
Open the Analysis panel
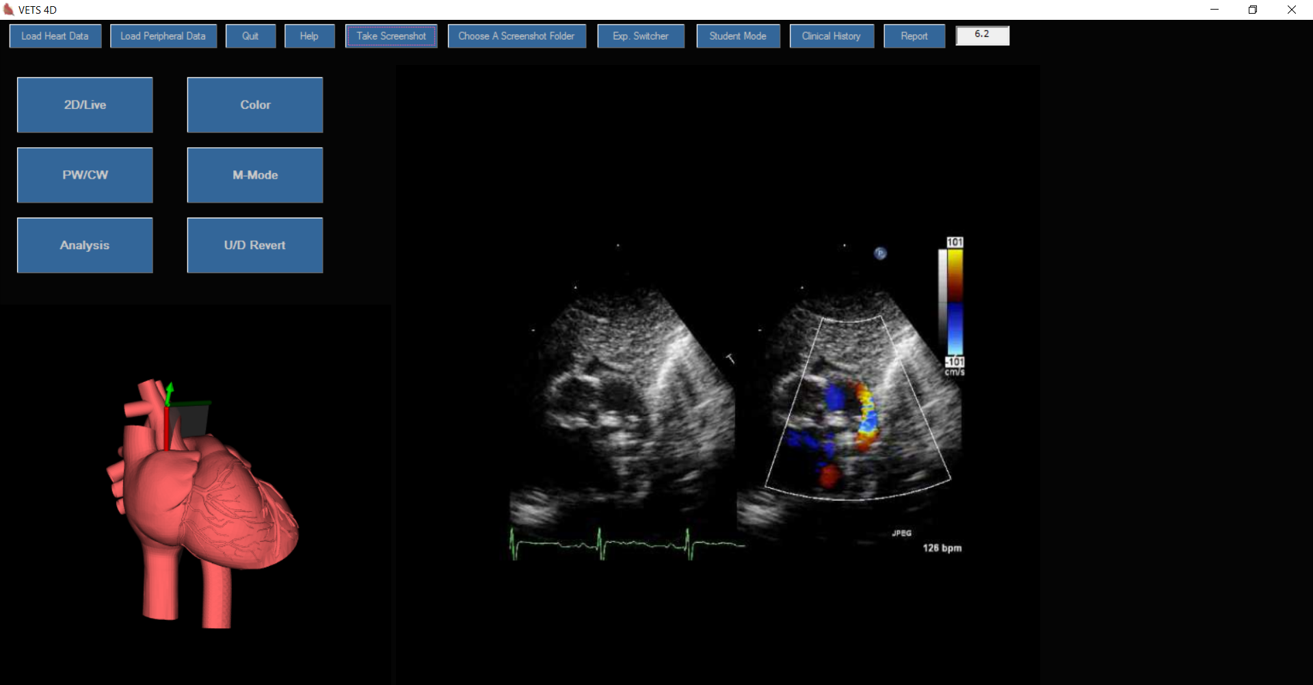coord(85,245)
